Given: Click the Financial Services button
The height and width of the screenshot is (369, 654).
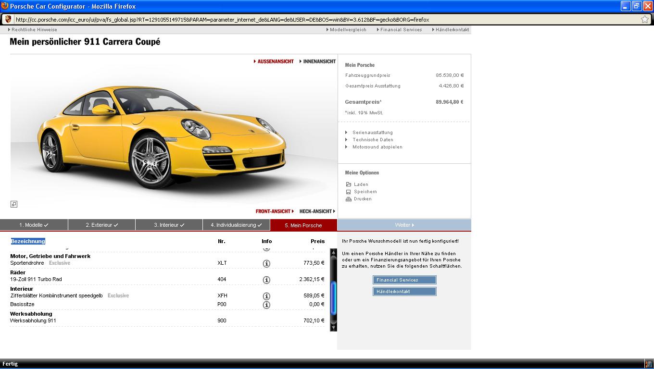Looking at the screenshot, I should 404,280.
